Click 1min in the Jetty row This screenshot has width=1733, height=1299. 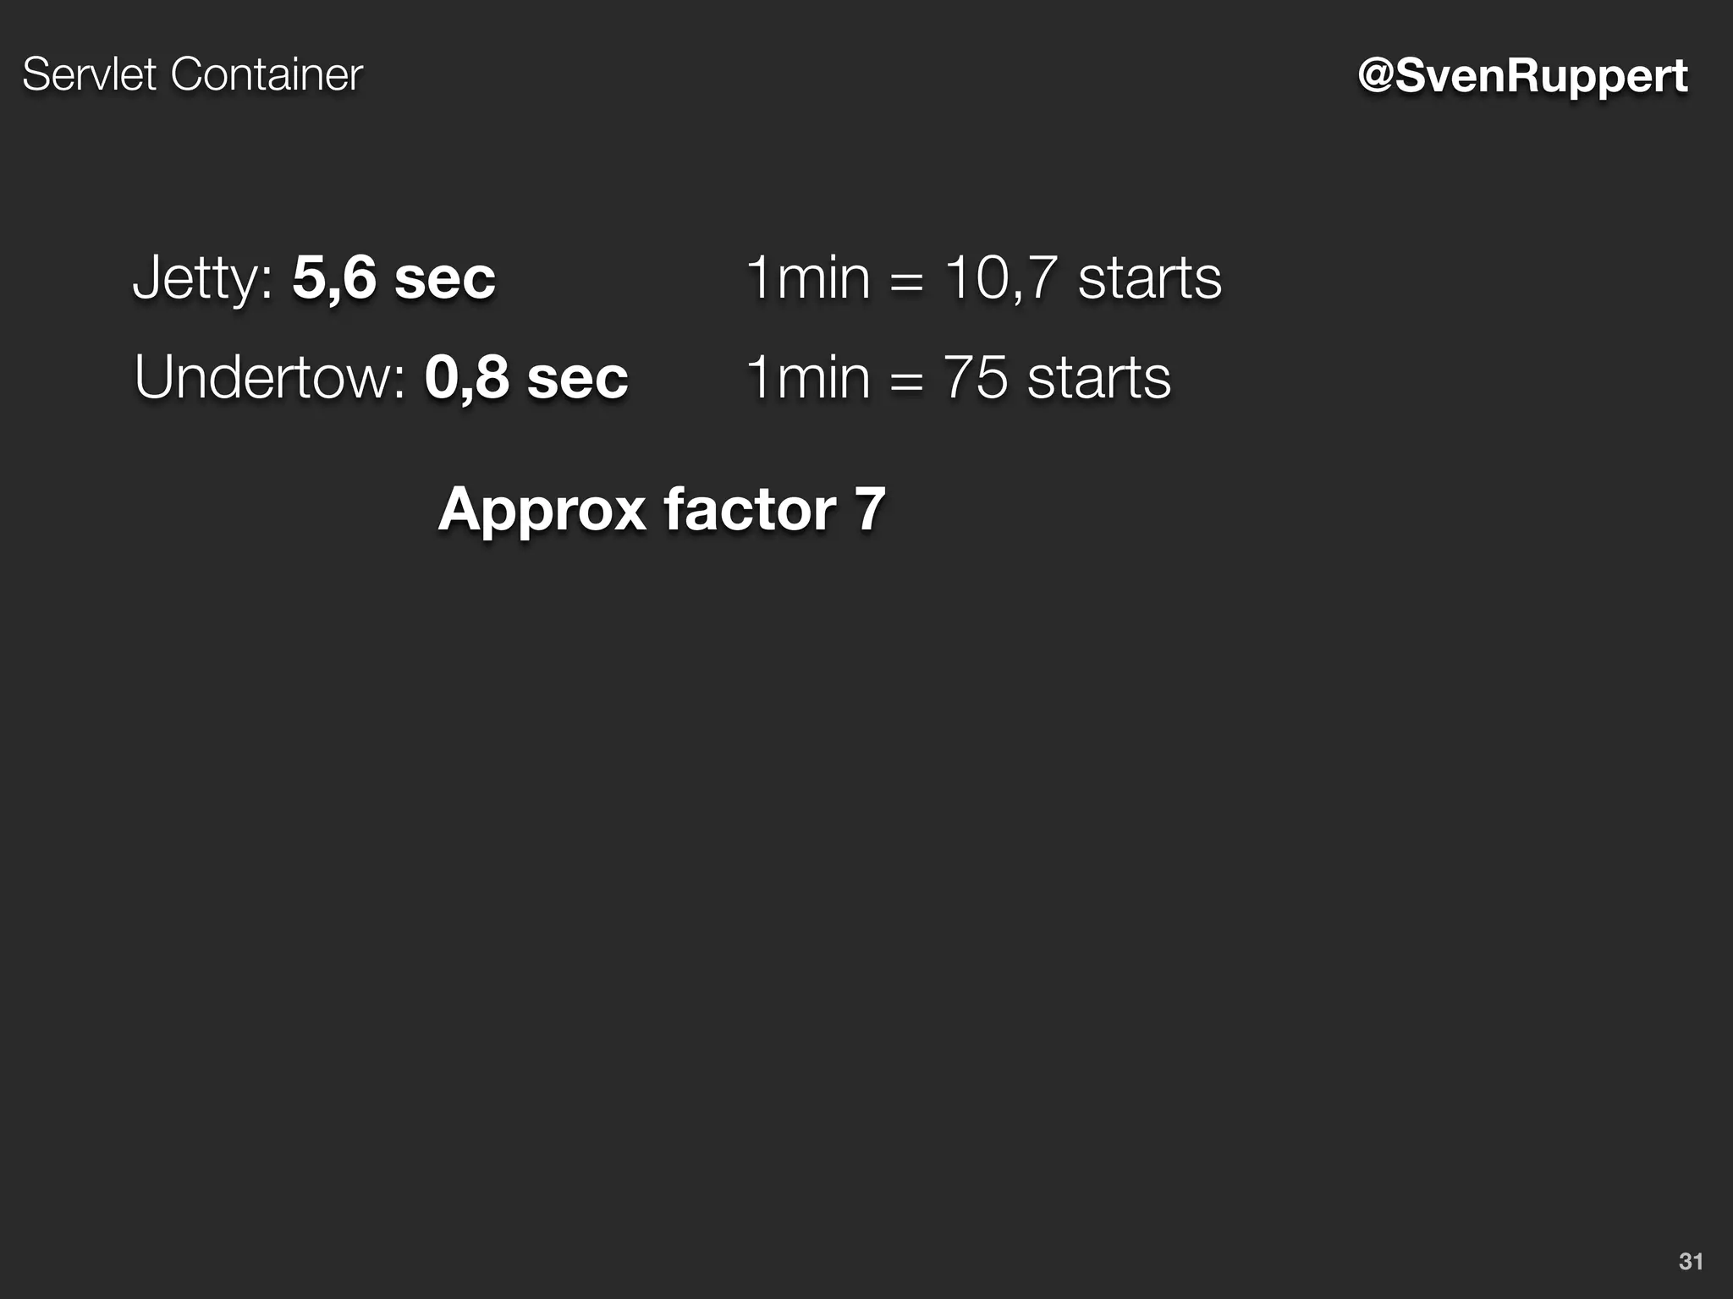[x=808, y=277]
